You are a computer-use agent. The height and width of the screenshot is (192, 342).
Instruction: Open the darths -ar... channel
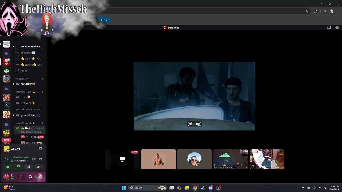(29, 65)
